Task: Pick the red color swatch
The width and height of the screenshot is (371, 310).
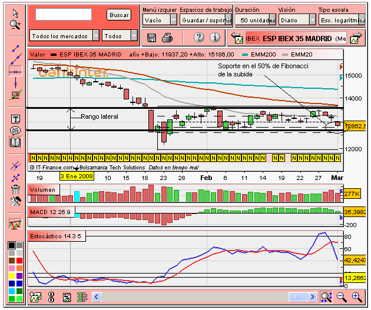Action: click(x=19, y=261)
